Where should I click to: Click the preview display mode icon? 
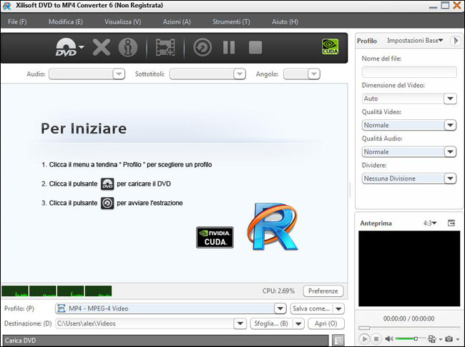point(432,338)
